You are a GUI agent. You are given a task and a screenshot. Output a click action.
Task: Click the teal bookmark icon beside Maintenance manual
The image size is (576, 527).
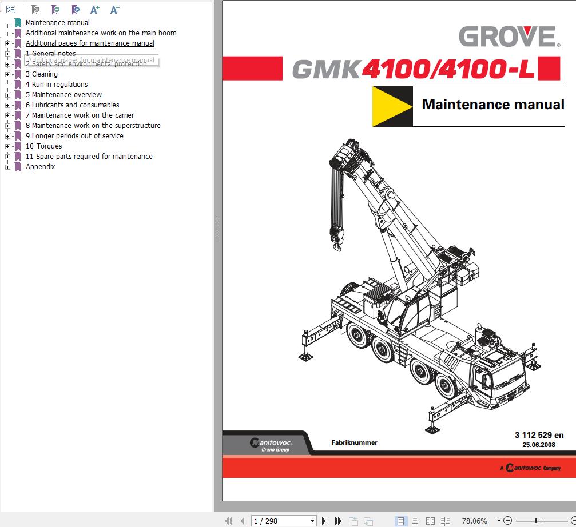[x=18, y=23]
